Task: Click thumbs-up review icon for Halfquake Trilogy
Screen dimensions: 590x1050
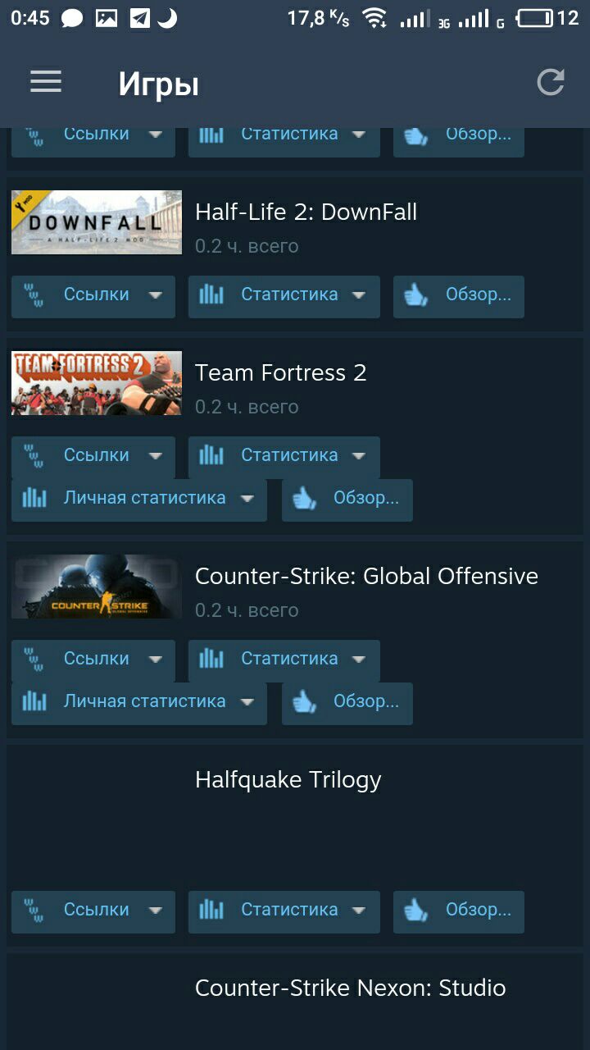Action: pyautogui.click(x=416, y=910)
